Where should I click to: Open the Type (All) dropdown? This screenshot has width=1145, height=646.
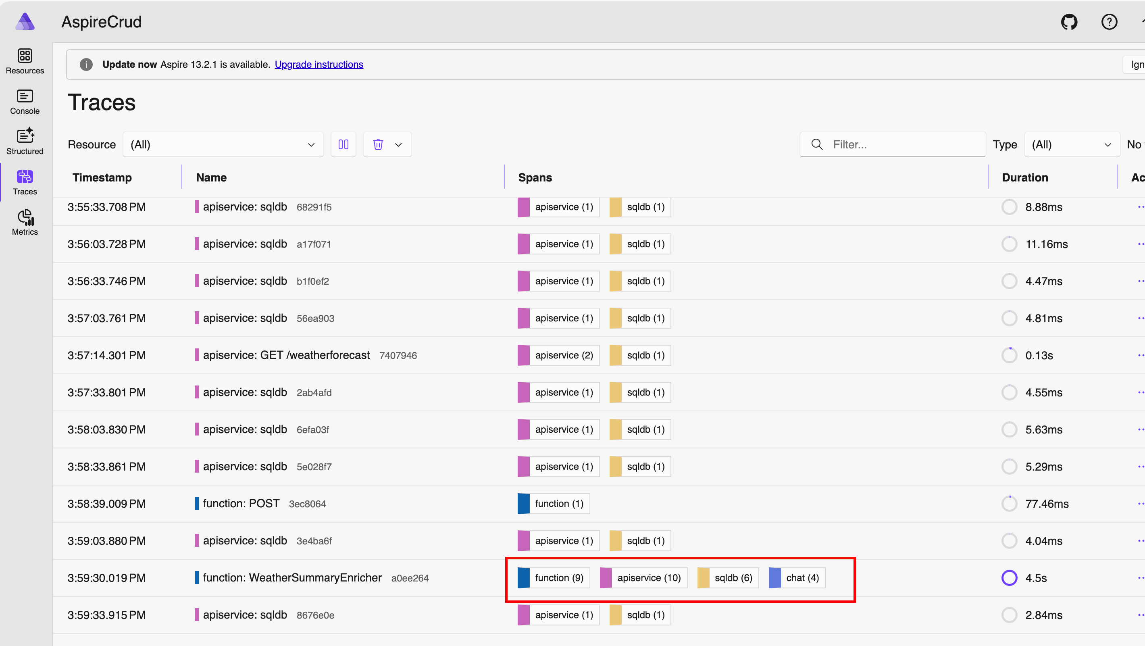(x=1071, y=144)
